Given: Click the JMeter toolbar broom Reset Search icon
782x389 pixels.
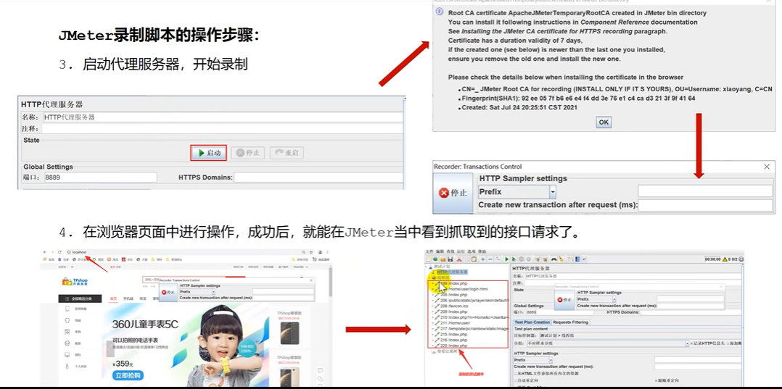Looking at the screenshot, I should [561, 259].
